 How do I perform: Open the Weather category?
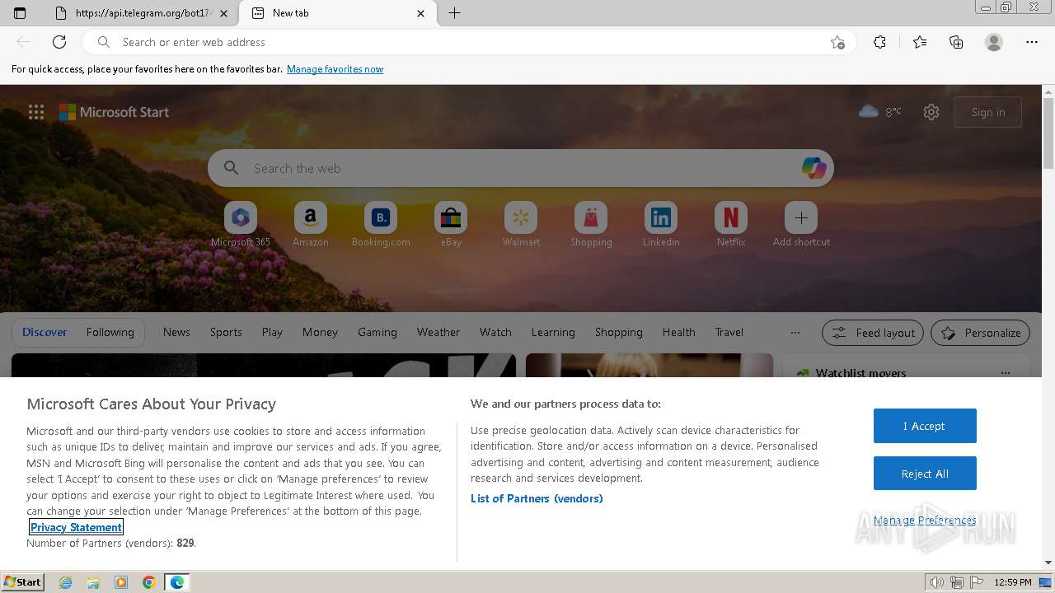(438, 332)
